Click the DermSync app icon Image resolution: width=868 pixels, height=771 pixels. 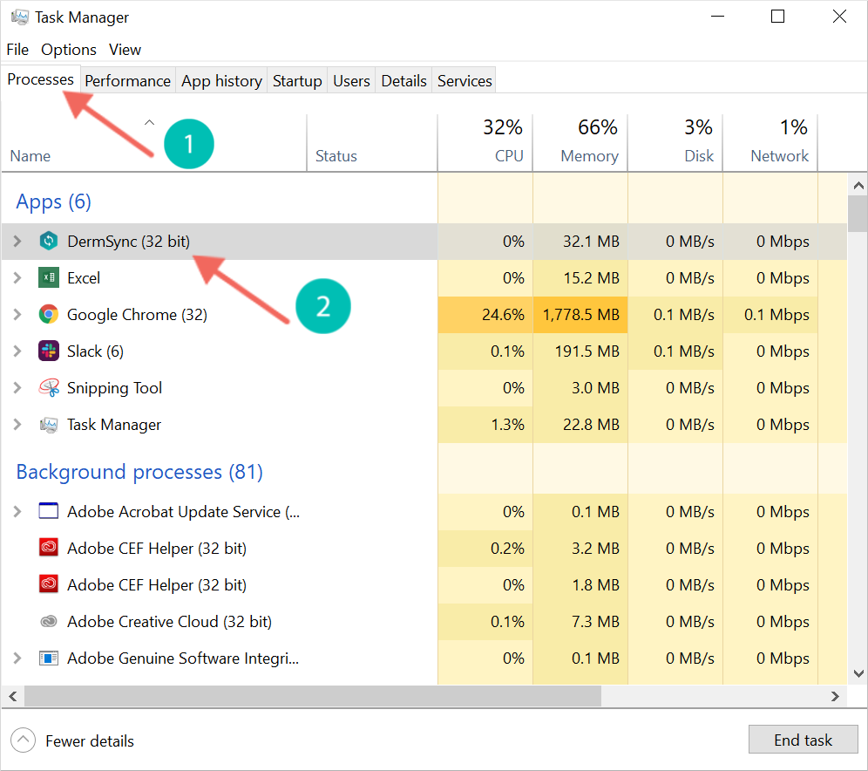(49, 241)
